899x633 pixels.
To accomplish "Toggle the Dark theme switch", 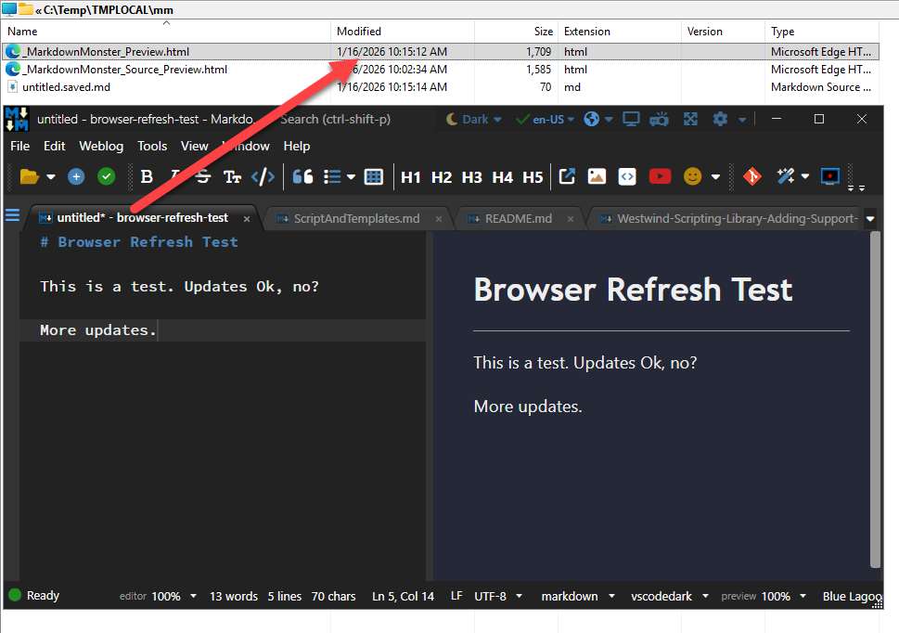I will coord(473,119).
